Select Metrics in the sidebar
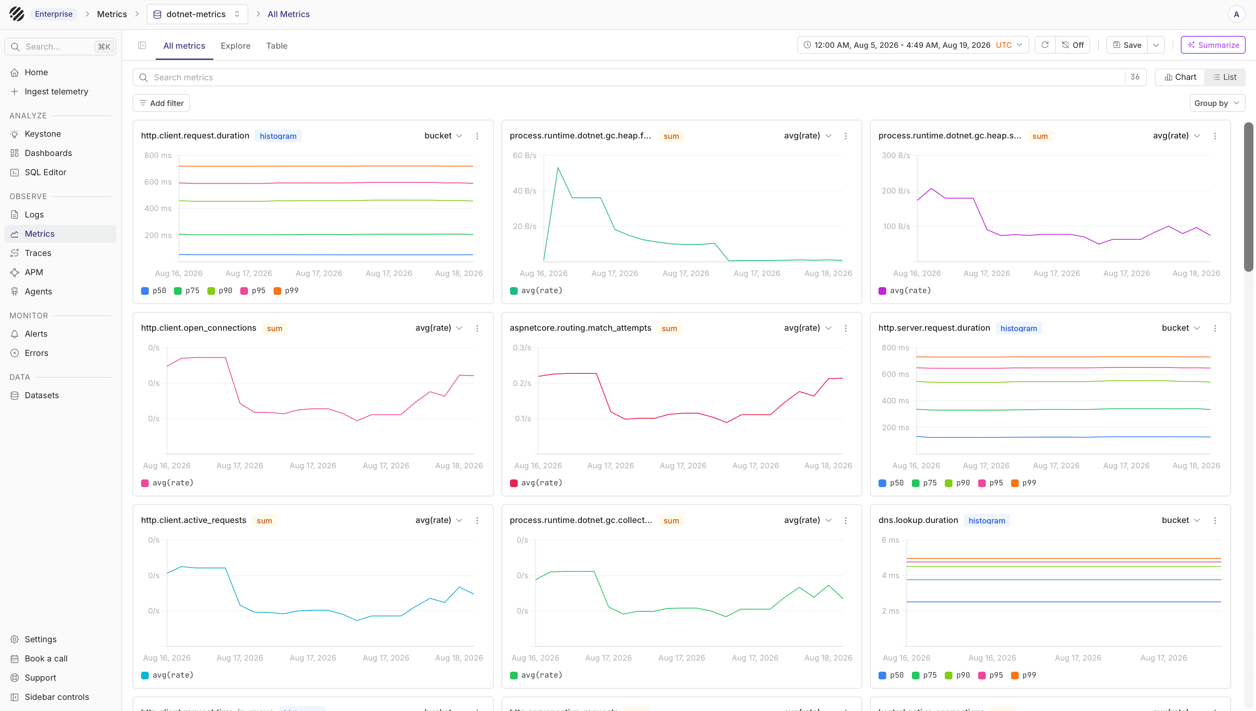The width and height of the screenshot is (1256, 711). tap(60, 234)
